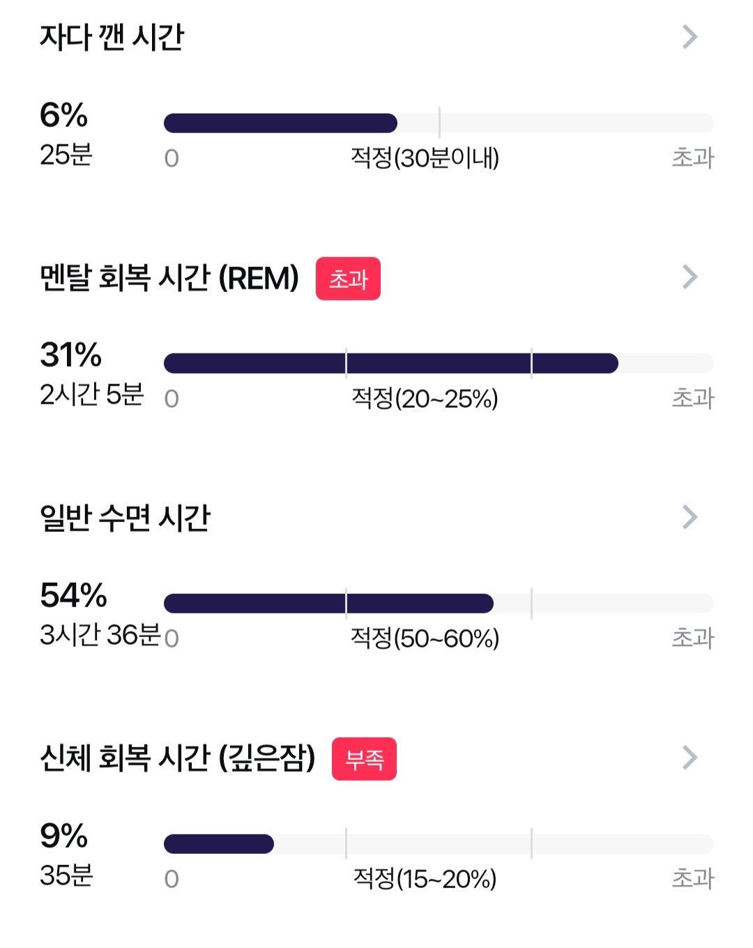Select the 자다 깬 시간 heading
This screenshot has width=753, height=948.
(112, 37)
